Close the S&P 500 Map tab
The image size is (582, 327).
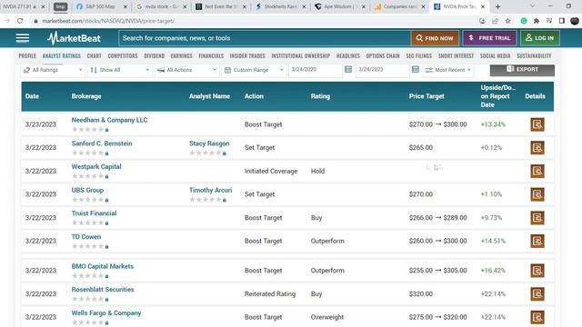(125, 6)
